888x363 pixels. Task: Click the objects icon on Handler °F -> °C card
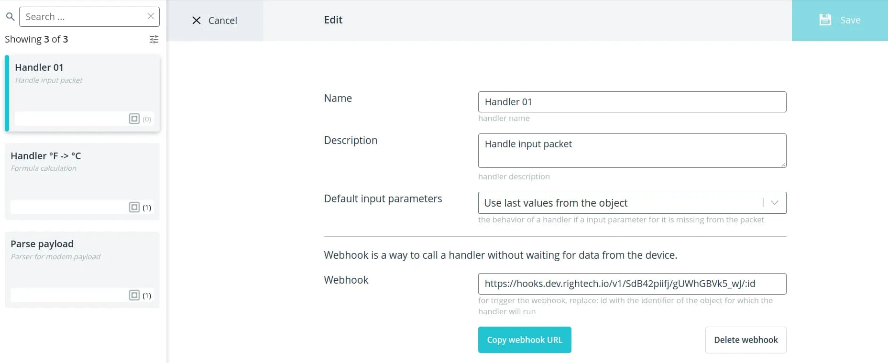coord(134,207)
